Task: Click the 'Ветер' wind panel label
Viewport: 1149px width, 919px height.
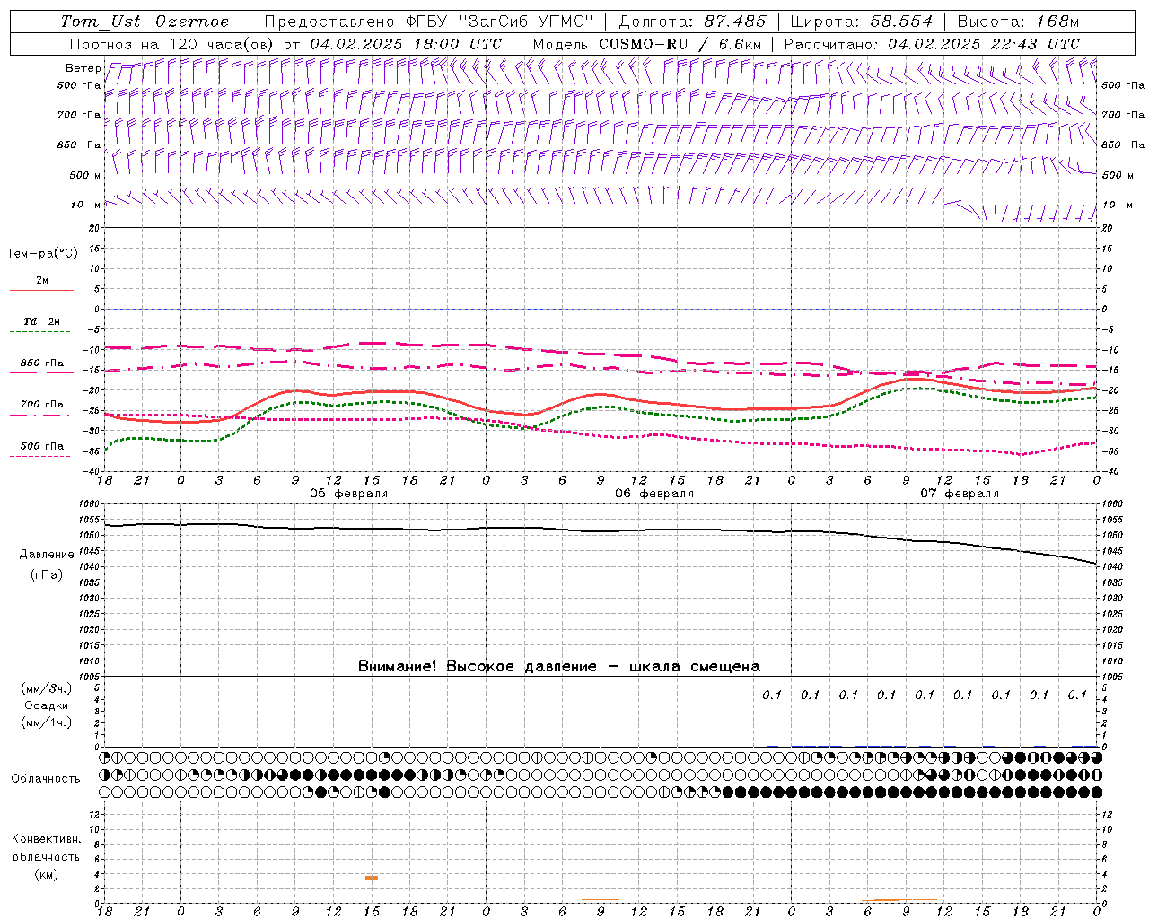Action: coord(83,68)
